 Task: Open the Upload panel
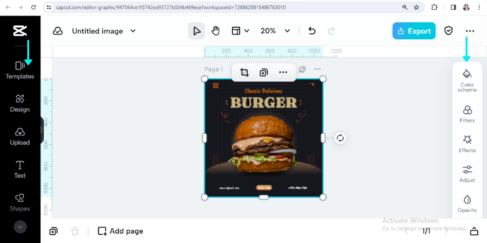coord(20,137)
